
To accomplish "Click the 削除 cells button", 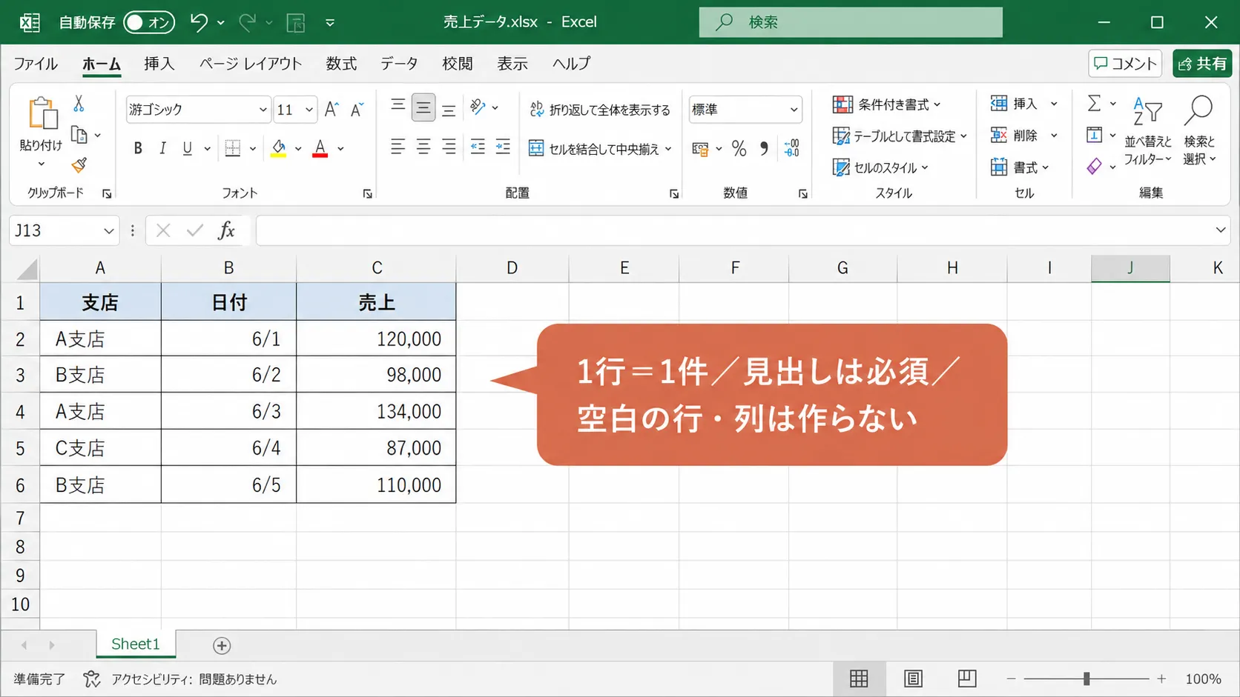I will point(1015,136).
